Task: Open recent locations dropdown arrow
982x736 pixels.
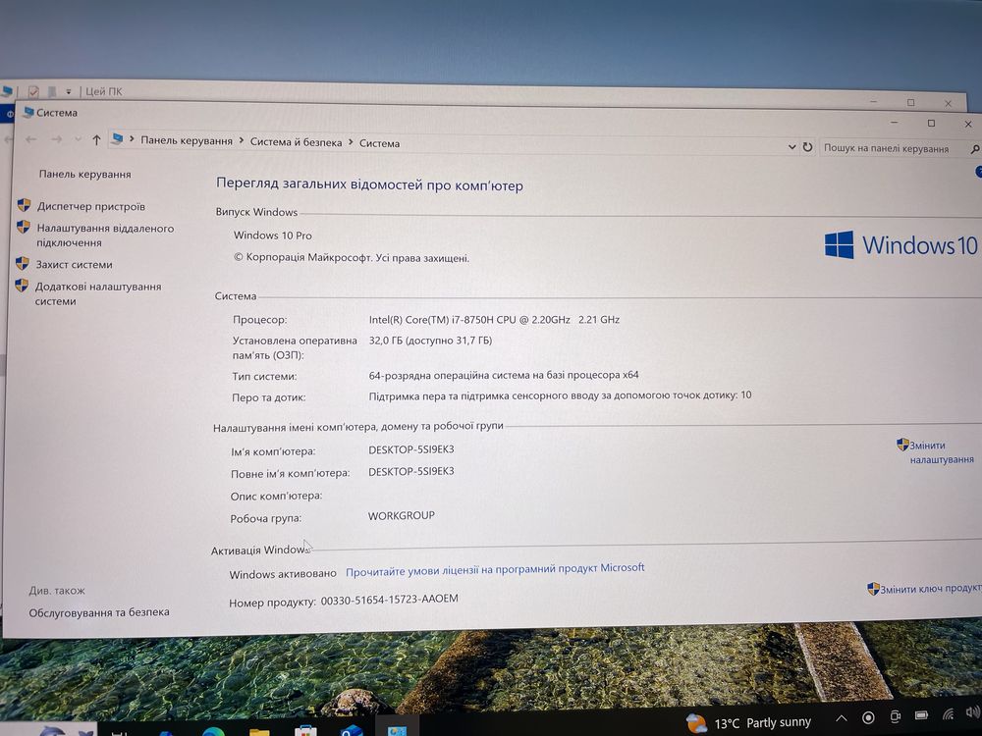Action: click(x=78, y=139)
